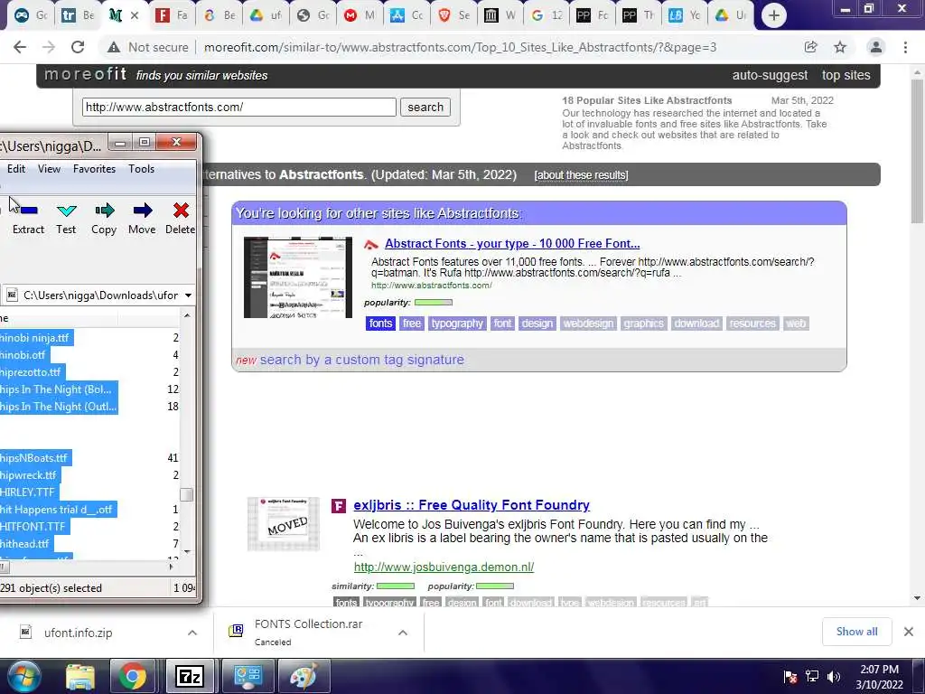Click the Chrome address bar URL
925x694 pixels.
tap(460, 47)
